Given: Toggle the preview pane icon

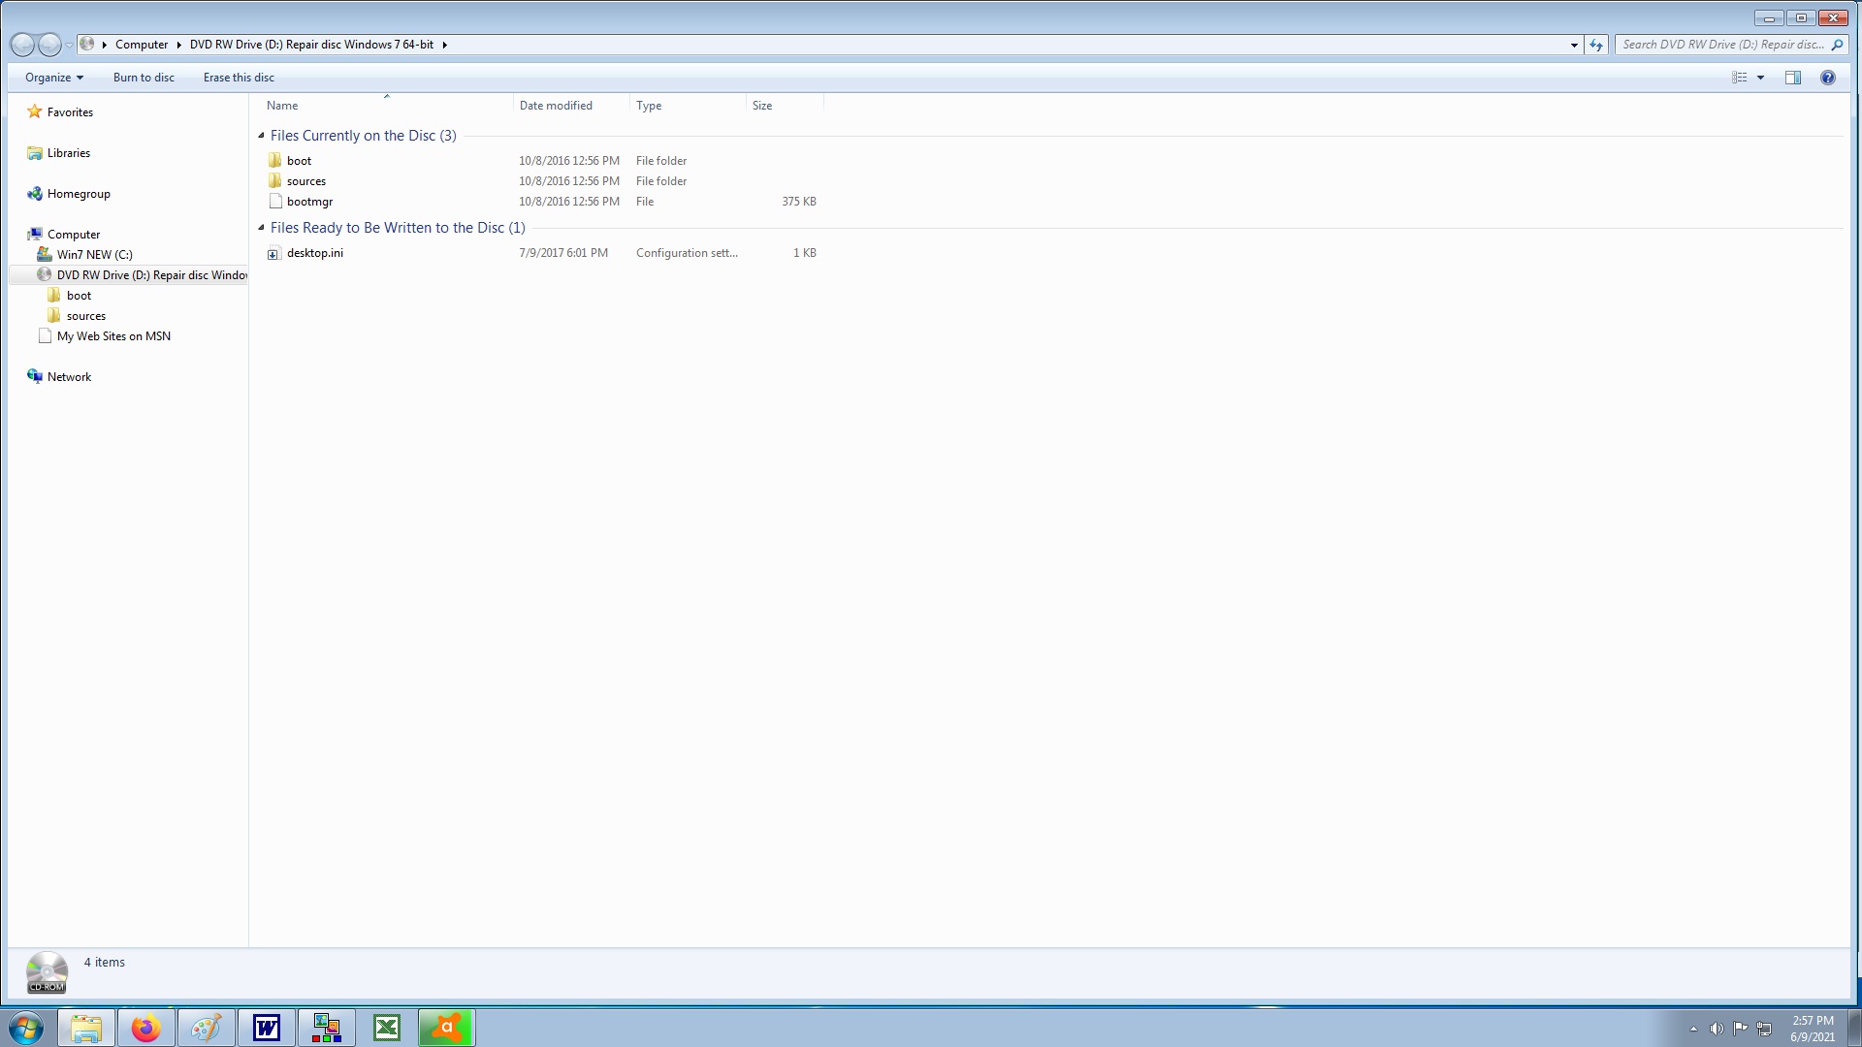Looking at the screenshot, I should (x=1792, y=78).
